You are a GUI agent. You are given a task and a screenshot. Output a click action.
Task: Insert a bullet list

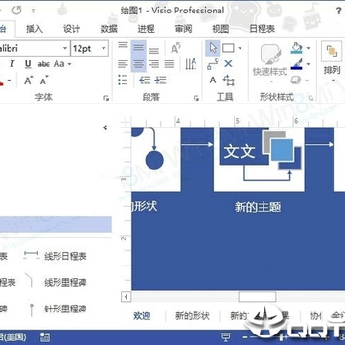click(123, 80)
